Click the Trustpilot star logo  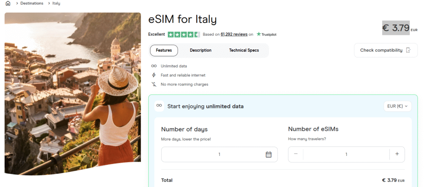pos(258,34)
